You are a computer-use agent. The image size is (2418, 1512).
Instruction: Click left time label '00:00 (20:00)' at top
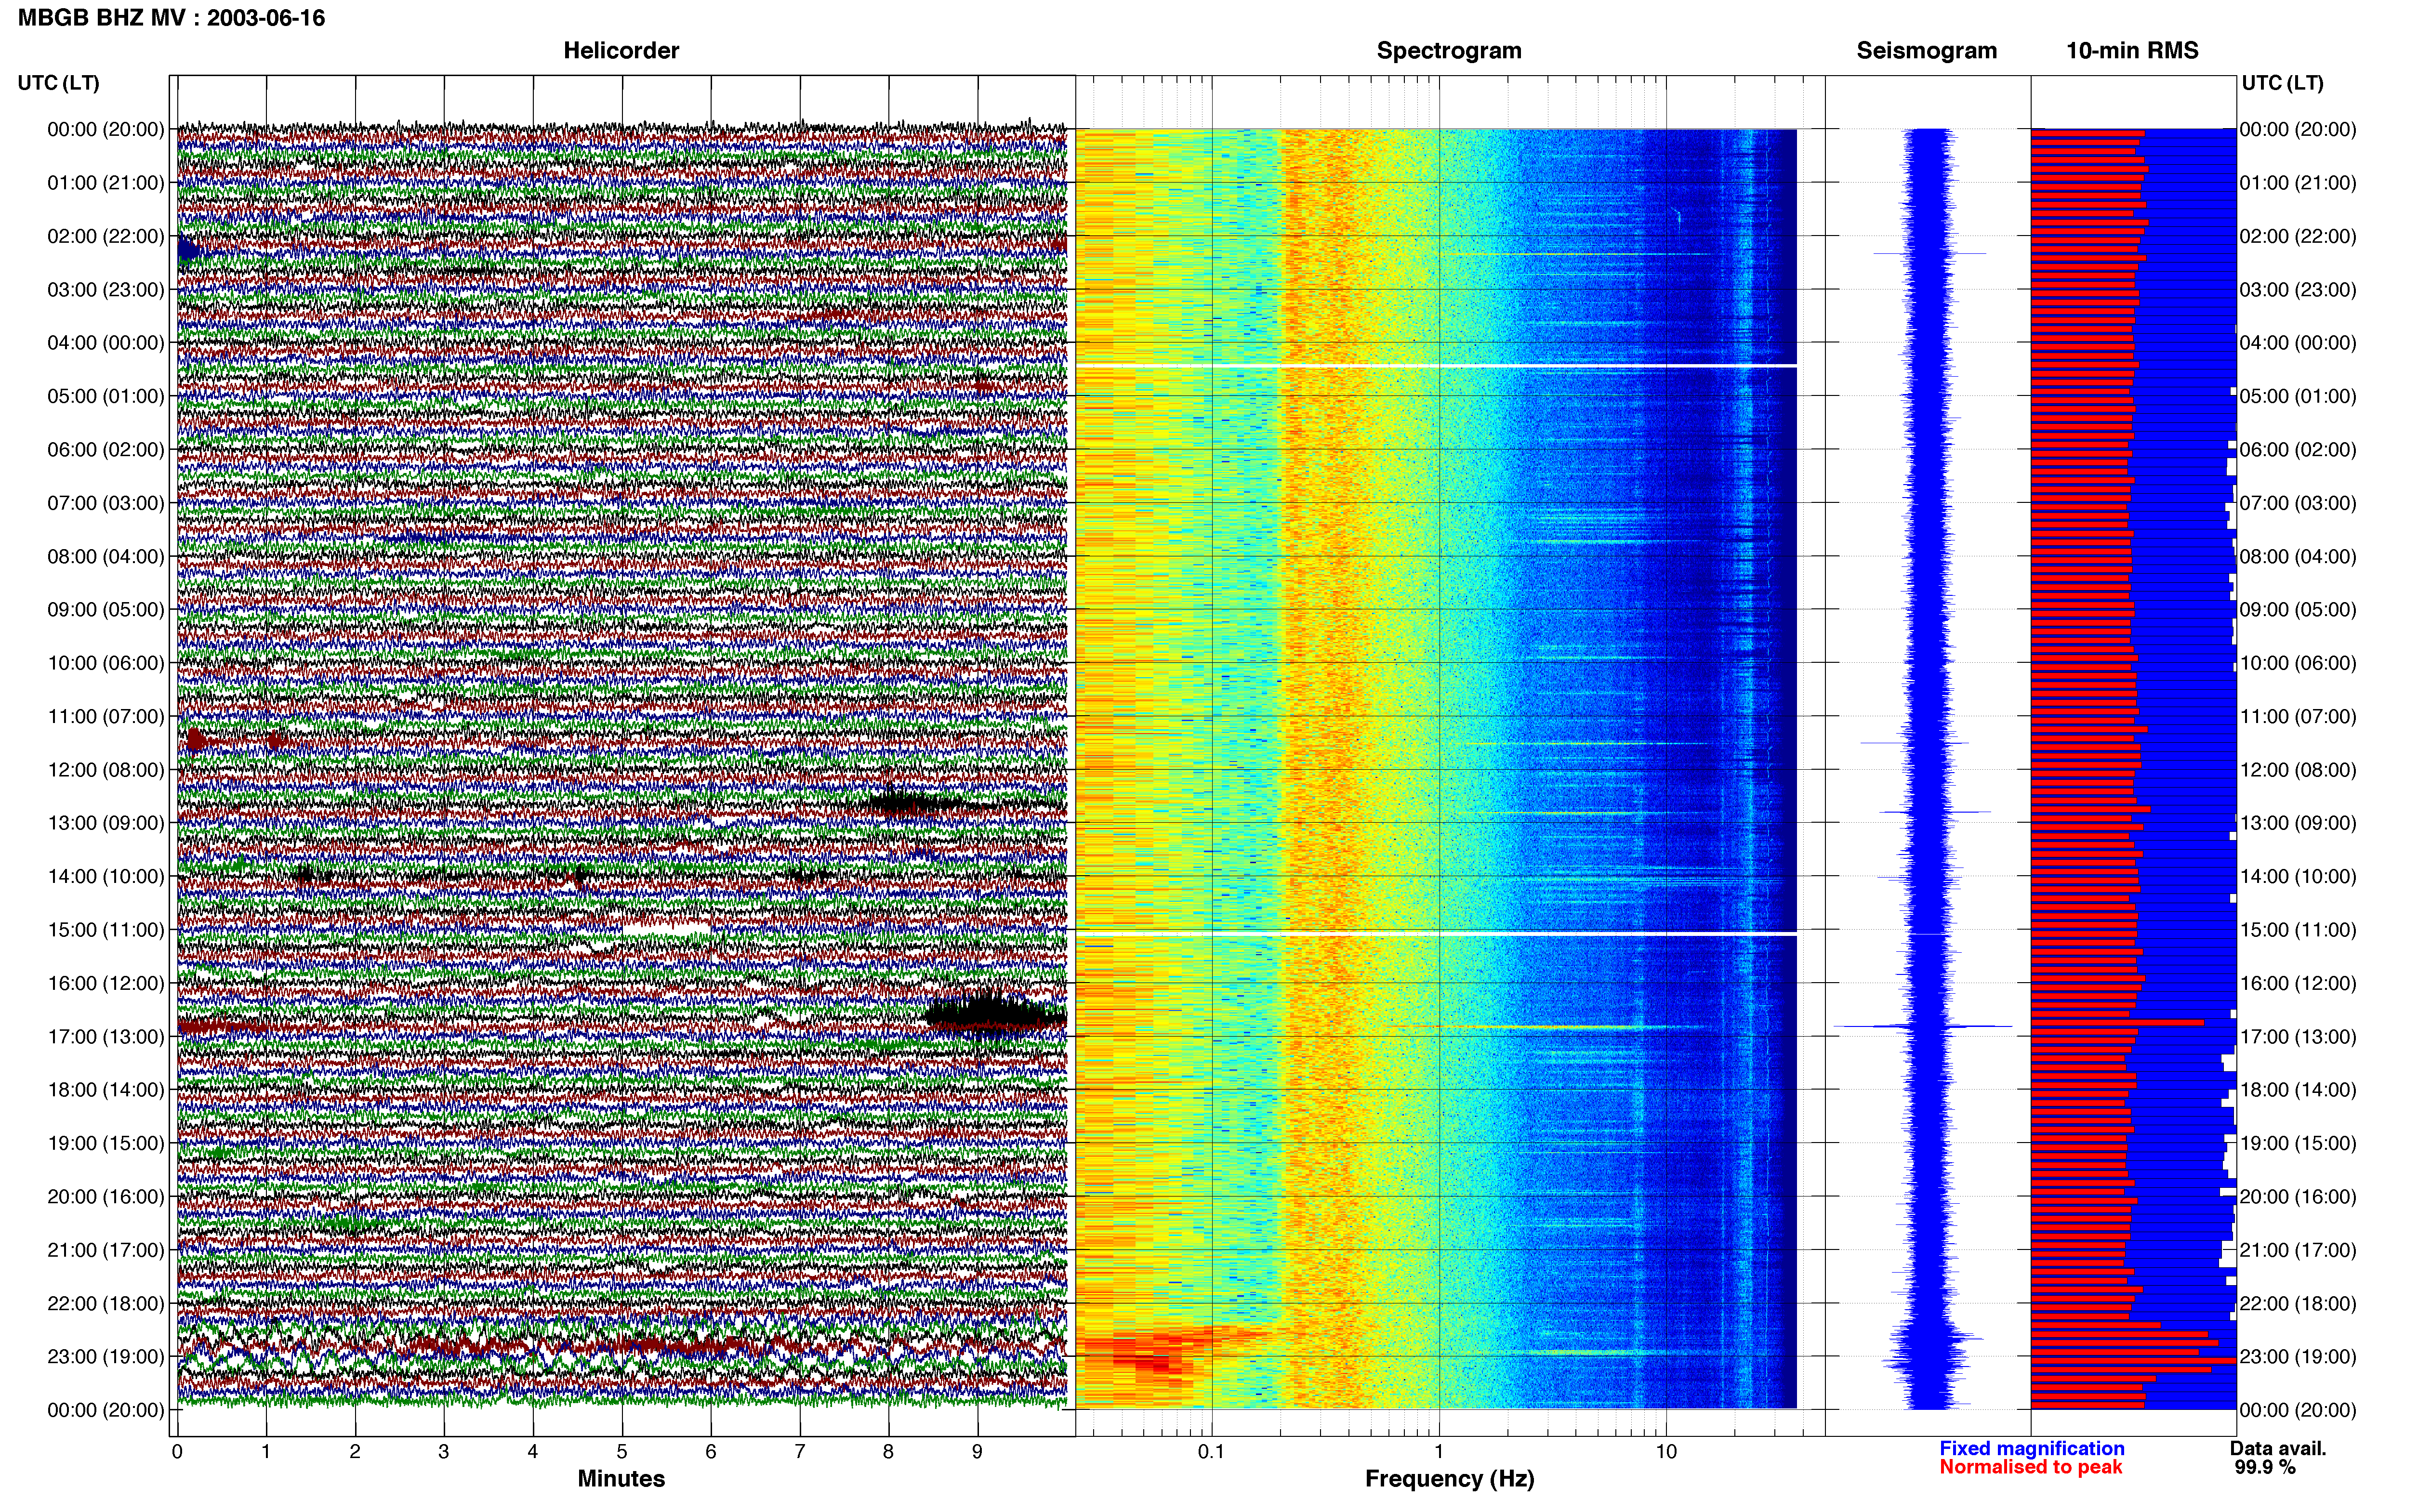click(x=106, y=129)
